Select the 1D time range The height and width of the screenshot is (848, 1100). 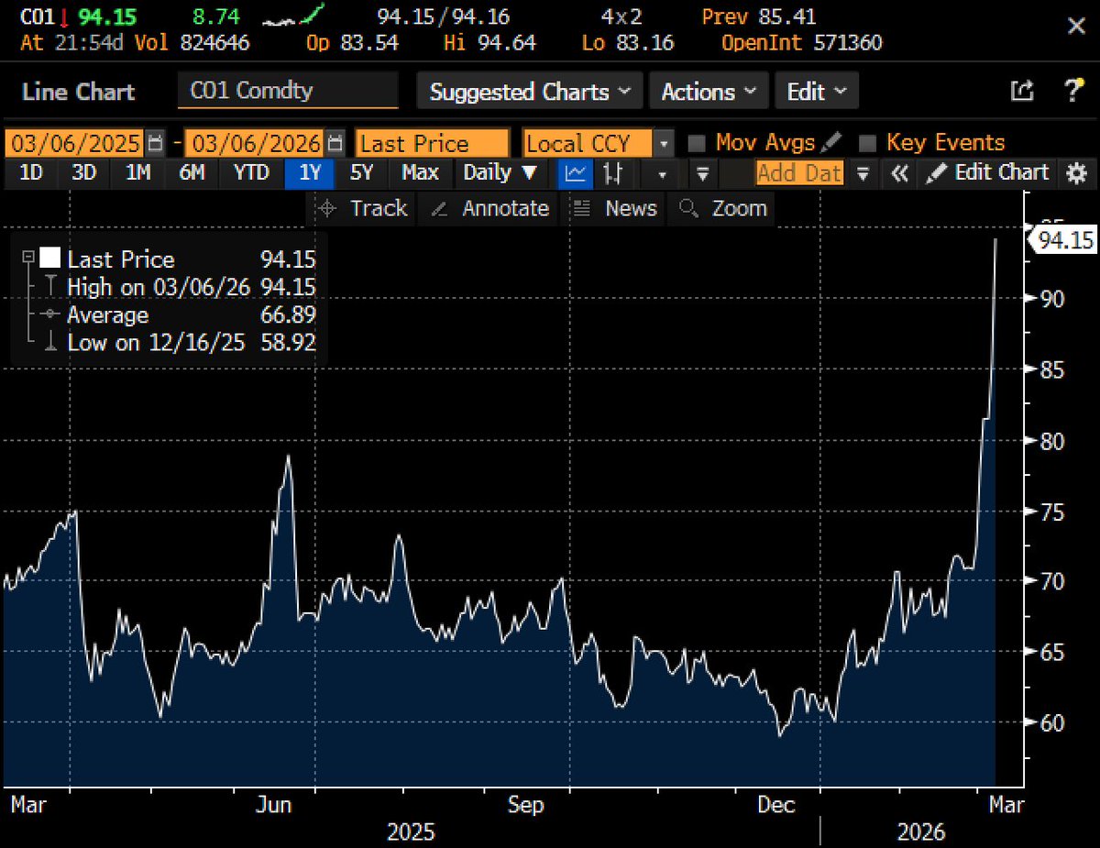[x=31, y=172]
